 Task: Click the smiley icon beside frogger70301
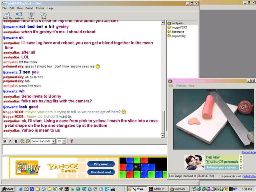coord(169,27)
